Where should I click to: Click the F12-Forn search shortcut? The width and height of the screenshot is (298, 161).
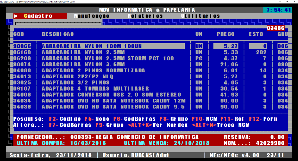pyautogui.click(x=263, y=119)
